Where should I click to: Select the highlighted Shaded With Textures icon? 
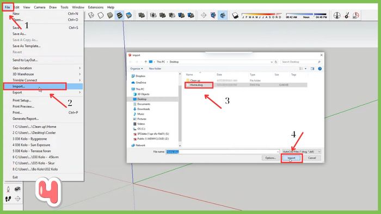click(x=119, y=15)
